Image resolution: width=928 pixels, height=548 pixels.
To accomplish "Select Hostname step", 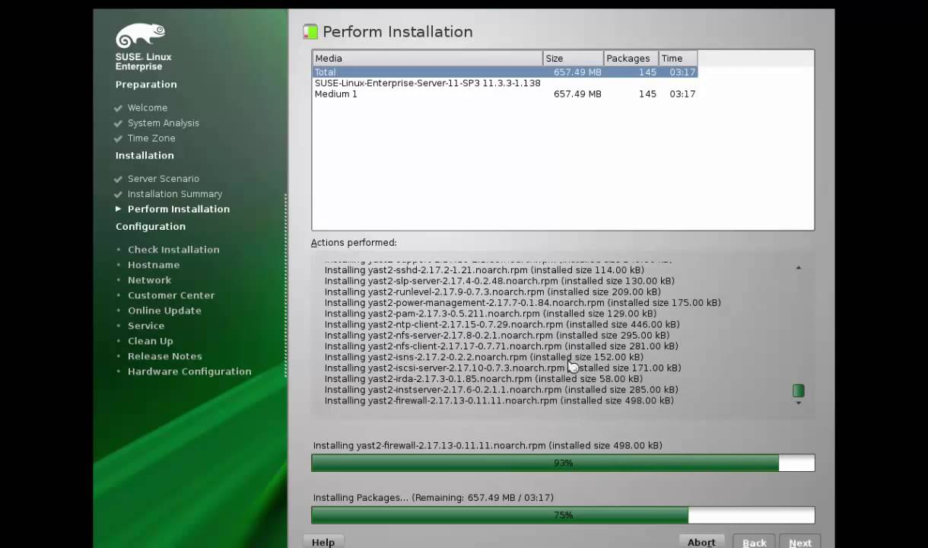I will [154, 265].
